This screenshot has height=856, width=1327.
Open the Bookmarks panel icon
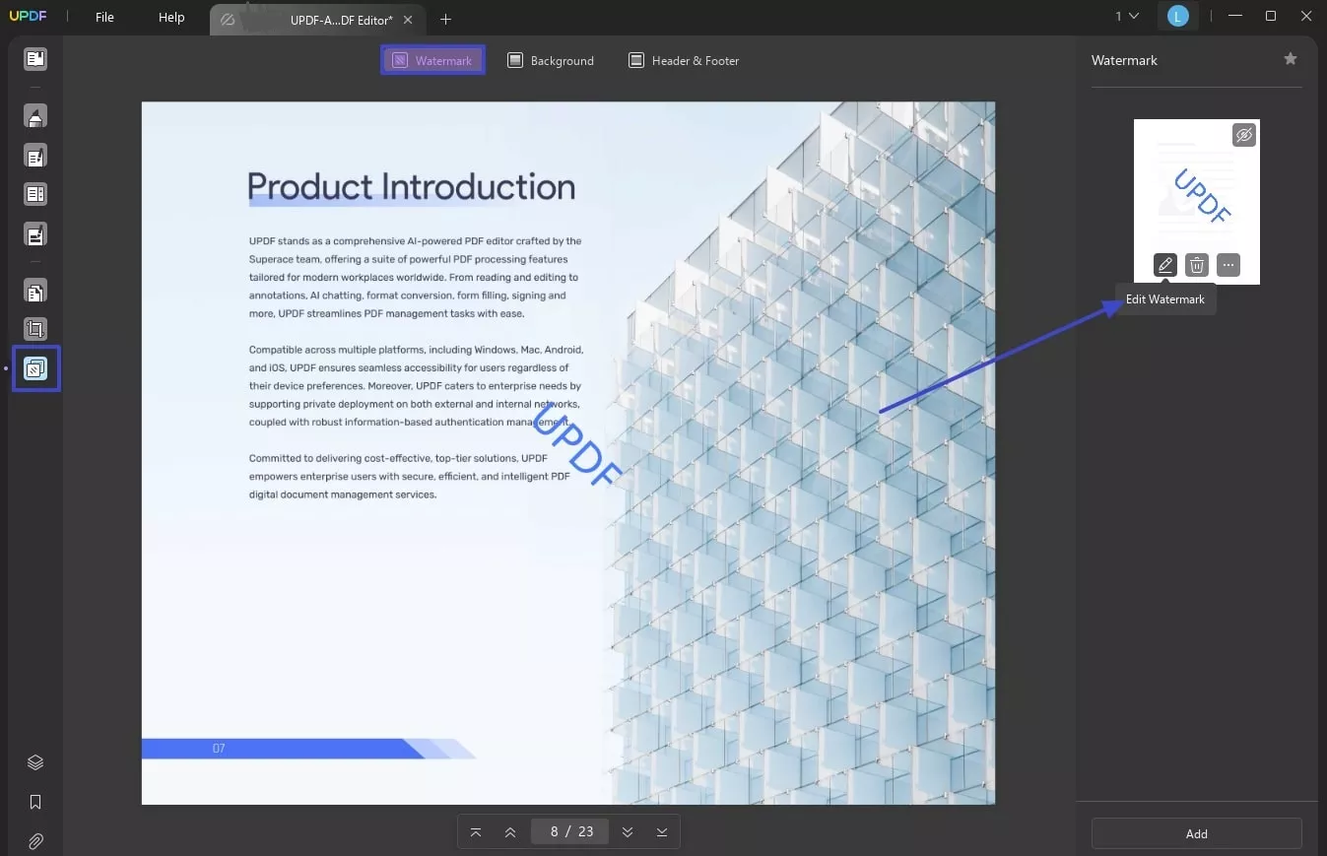click(35, 802)
